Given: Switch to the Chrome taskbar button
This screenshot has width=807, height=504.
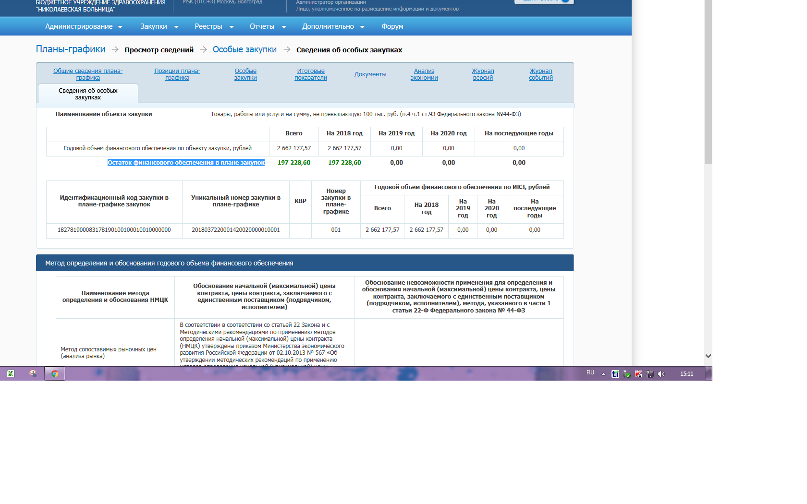Looking at the screenshot, I should pos(55,373).
